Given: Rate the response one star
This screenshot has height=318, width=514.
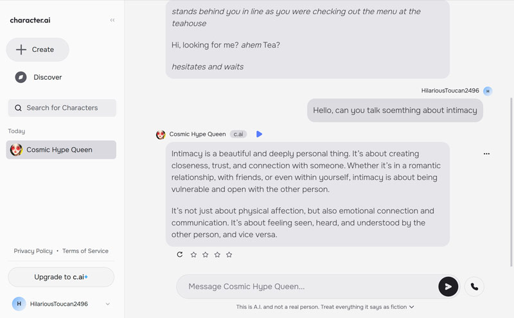Looking at the screenshot, I should pos(193,254).
